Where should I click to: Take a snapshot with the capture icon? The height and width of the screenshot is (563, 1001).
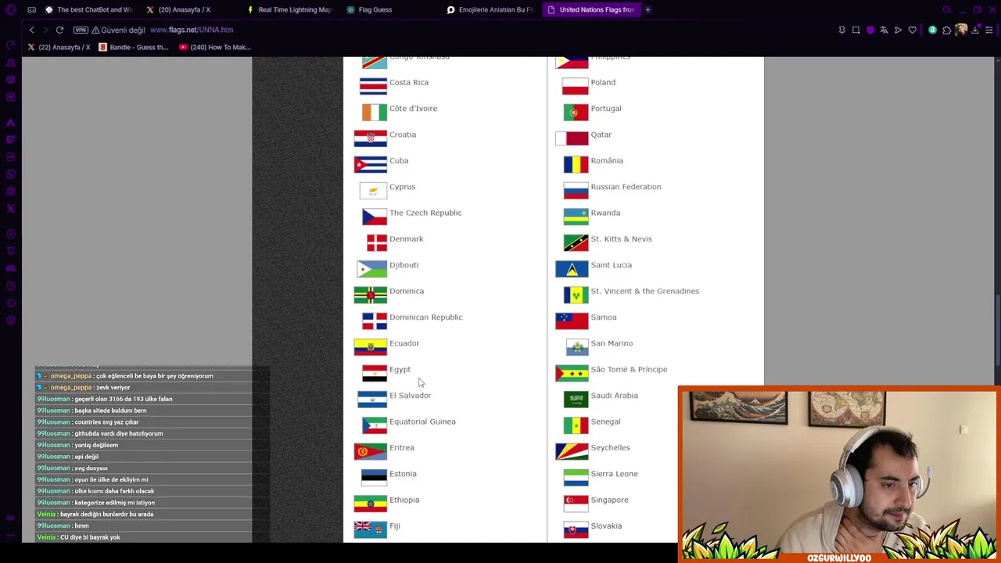[856, 30]
